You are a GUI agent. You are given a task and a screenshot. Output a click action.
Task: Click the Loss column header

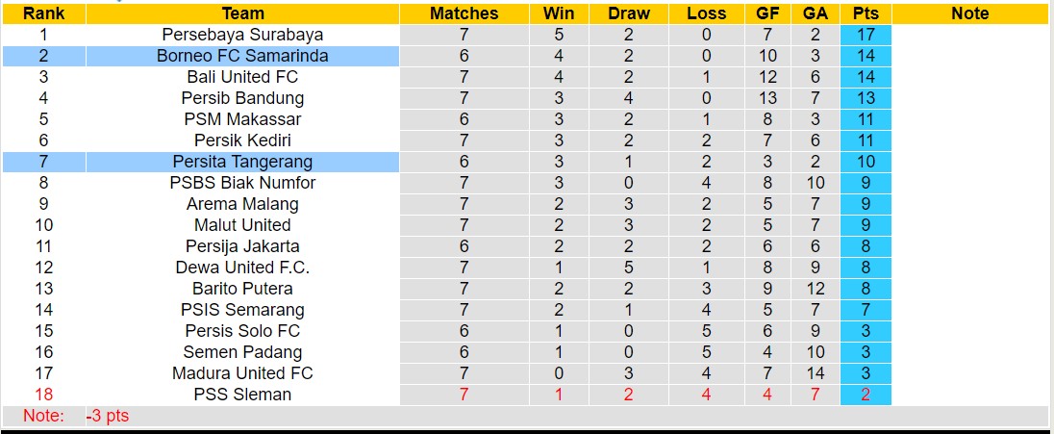coord(707,13)
